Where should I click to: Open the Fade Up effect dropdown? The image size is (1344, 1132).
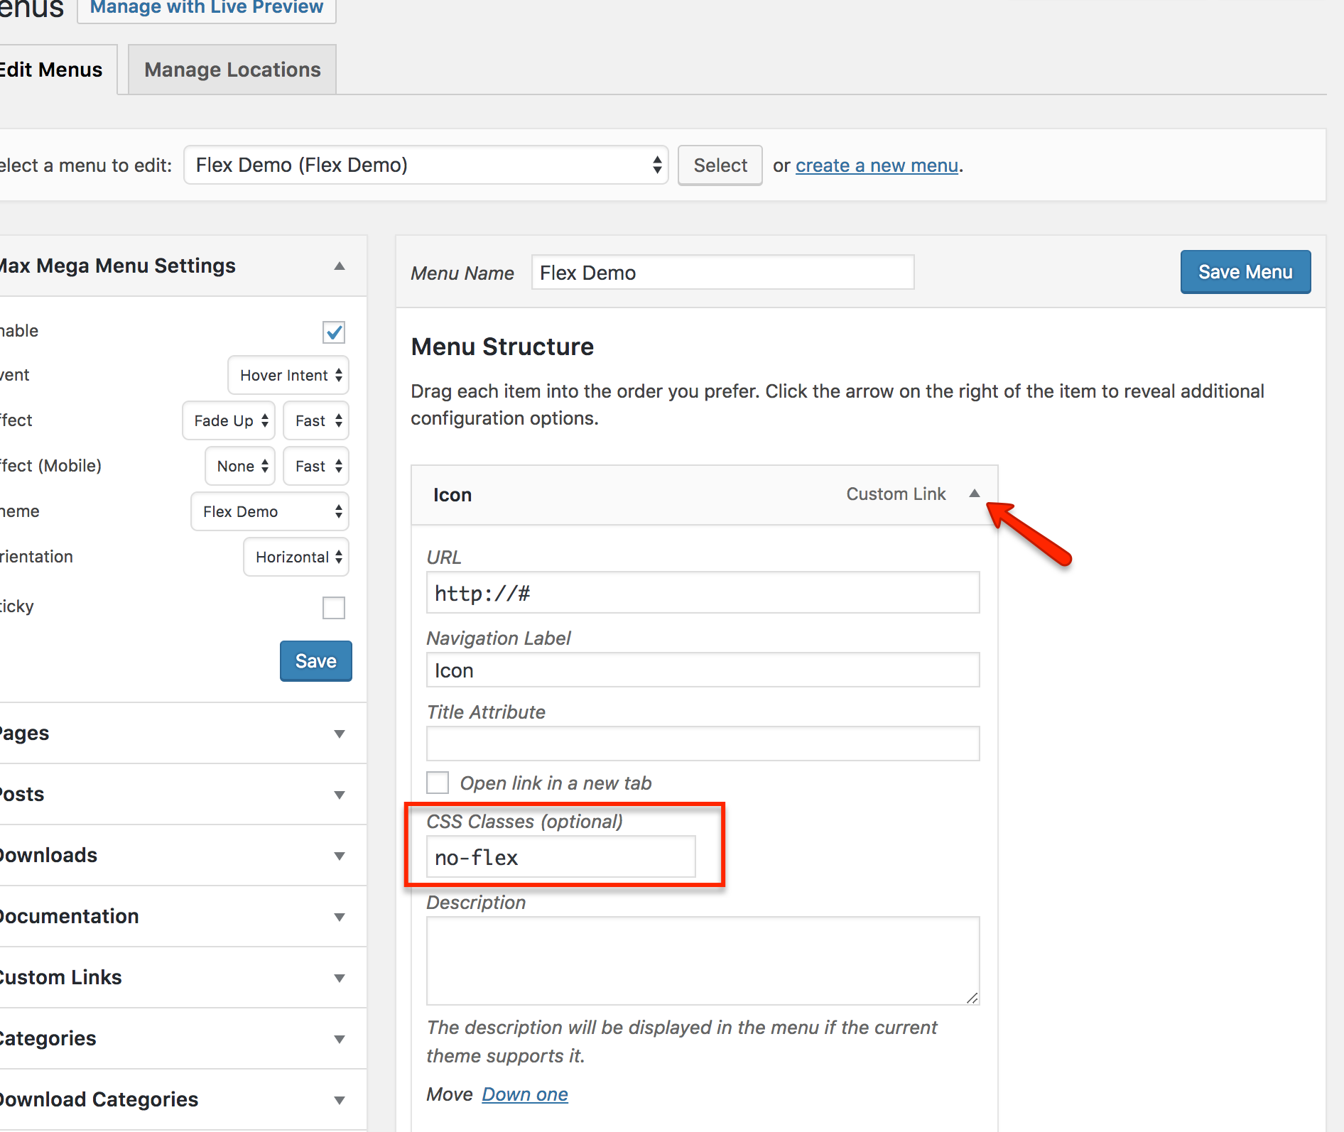pos(229,420)
